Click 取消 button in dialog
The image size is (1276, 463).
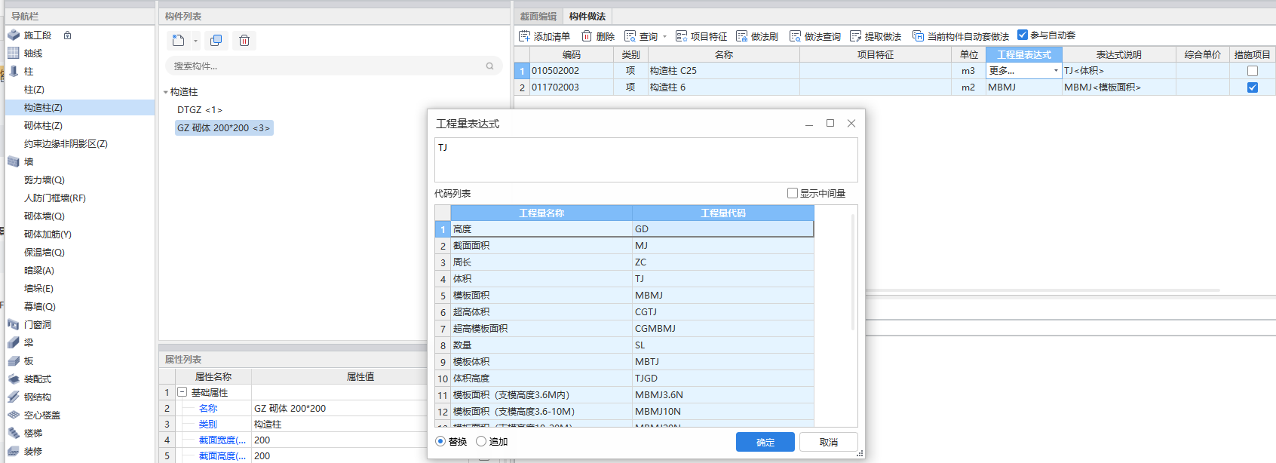[x=829, y=442]
